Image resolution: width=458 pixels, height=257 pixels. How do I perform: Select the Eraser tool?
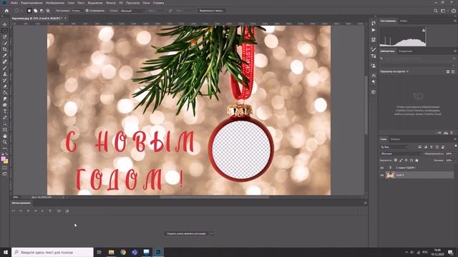click(5, 86)
